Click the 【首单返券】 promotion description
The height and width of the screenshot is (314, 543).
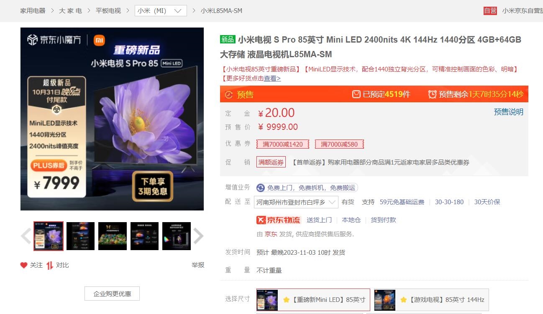pos(380,162)
